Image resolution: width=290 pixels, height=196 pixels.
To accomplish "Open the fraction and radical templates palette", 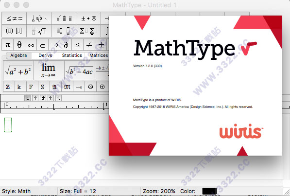I will coord(39,31).
